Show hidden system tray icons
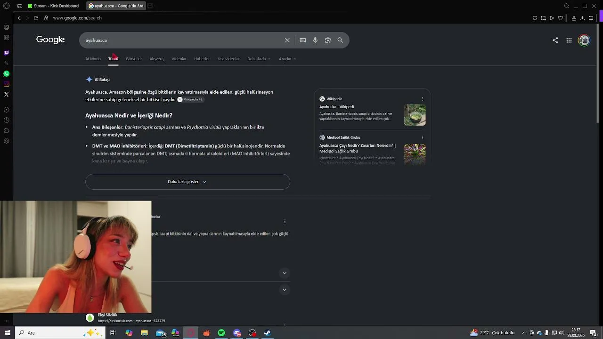The width and height of the screenshot is (603, 339). point(524,333)
